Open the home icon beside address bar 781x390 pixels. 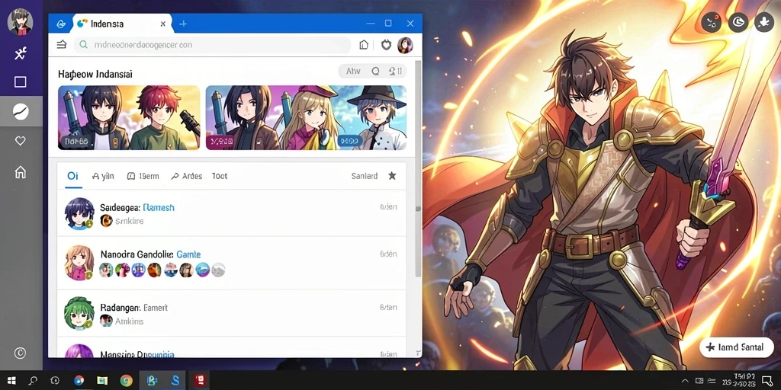coord(364,45)
